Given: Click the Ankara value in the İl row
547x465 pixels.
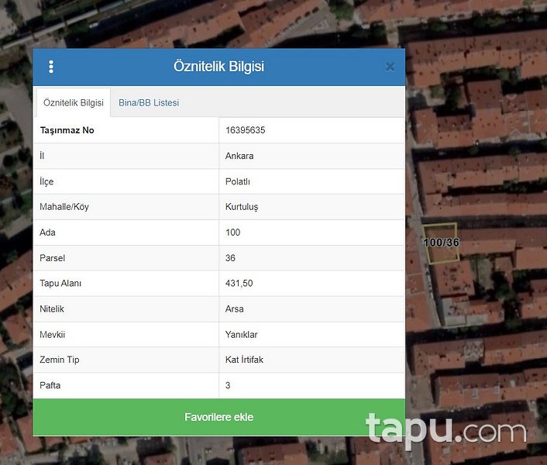Looking at the screenshot, I should point(239,156).
